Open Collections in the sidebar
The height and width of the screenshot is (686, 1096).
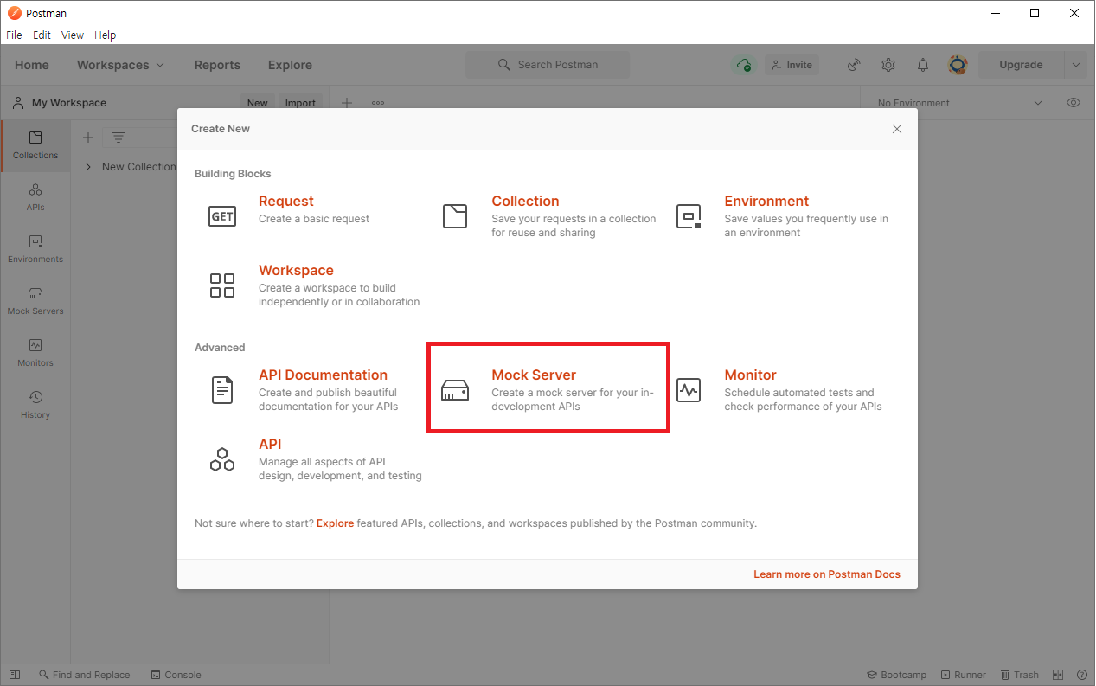tap(35, 145)
